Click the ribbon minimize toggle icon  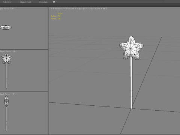(x=54, y=2)
